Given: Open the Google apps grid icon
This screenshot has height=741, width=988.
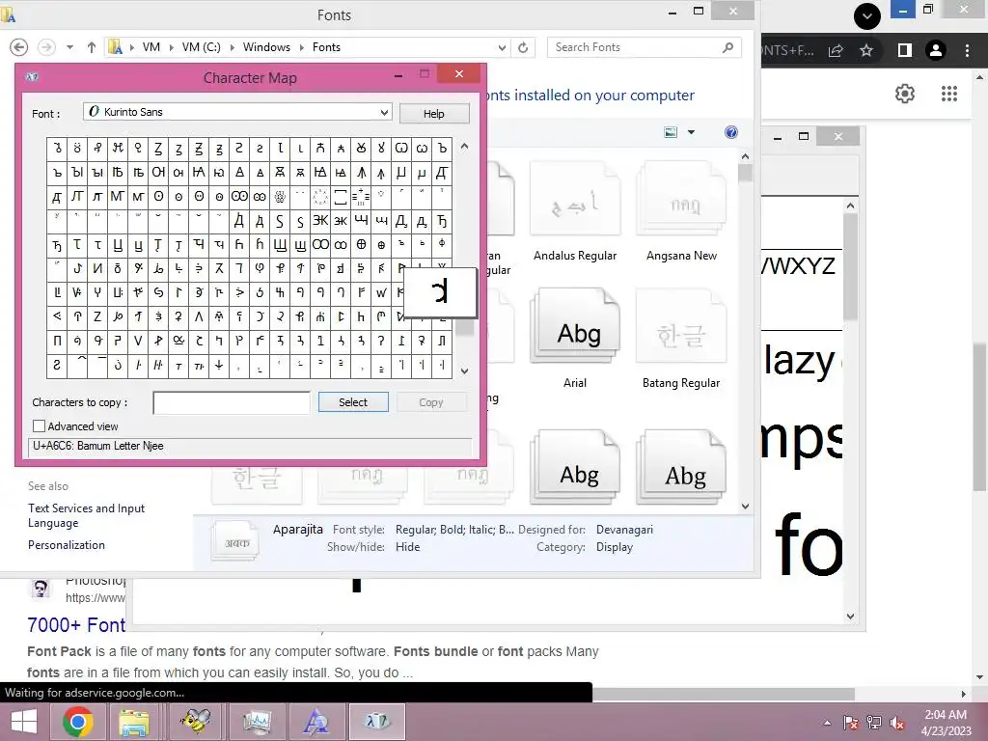Looking at the screenshot, I should tap(949, 94).
